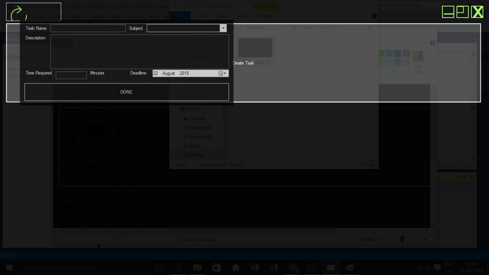Screen dimensions: 489x275
Task: Open the Deadline calendar dropdown
Action: (223, 73)
